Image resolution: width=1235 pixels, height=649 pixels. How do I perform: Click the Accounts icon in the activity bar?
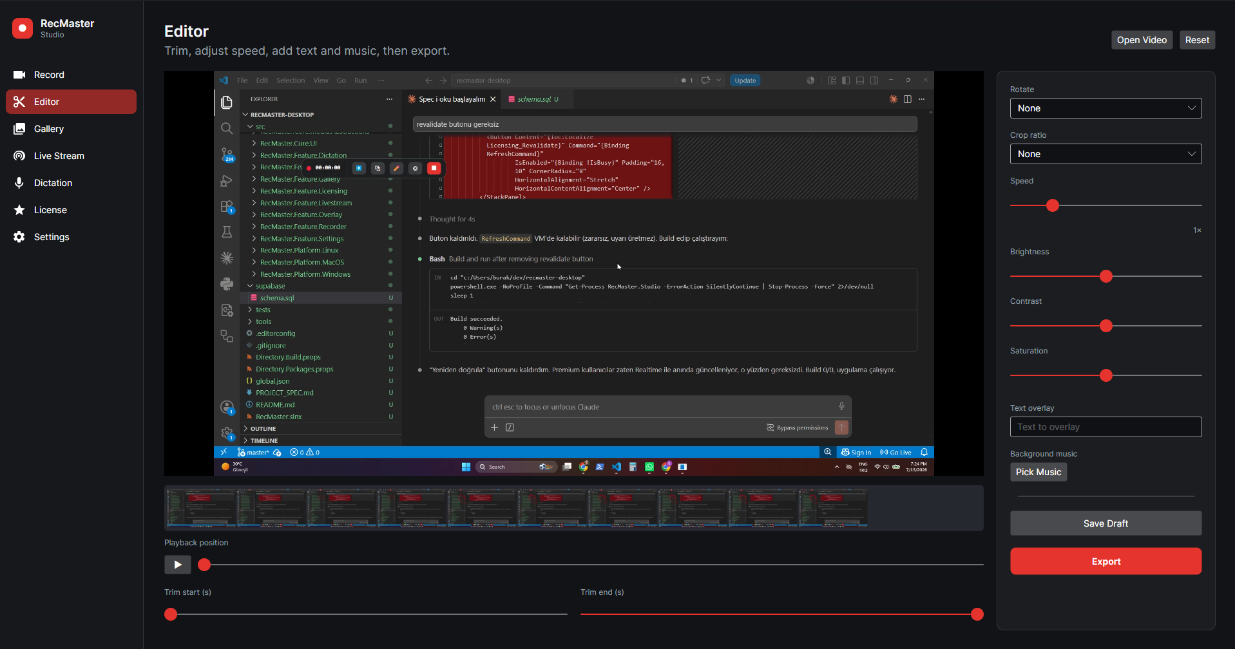pyautogui.click(x=227, y=408)
